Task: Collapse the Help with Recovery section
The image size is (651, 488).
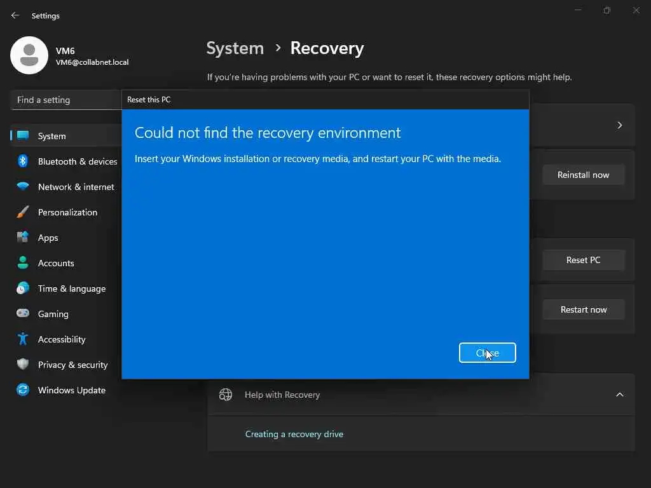Action: click(x=619, y=395)
